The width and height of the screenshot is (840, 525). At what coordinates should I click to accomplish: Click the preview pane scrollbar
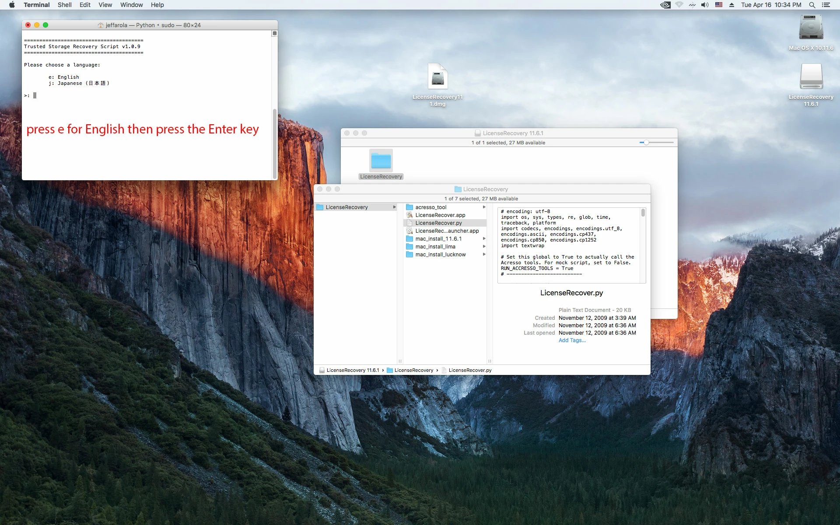click(643, 213)
